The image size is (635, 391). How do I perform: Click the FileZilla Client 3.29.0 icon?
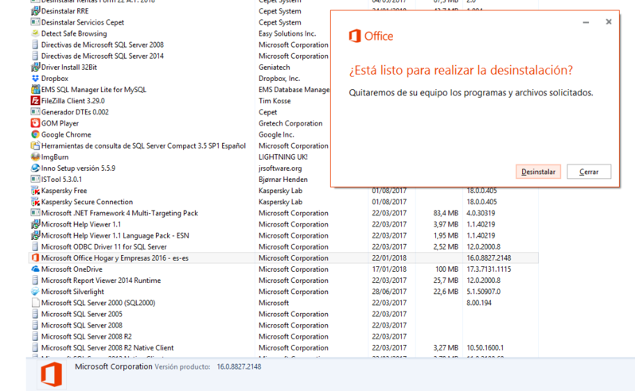(35, 101)
